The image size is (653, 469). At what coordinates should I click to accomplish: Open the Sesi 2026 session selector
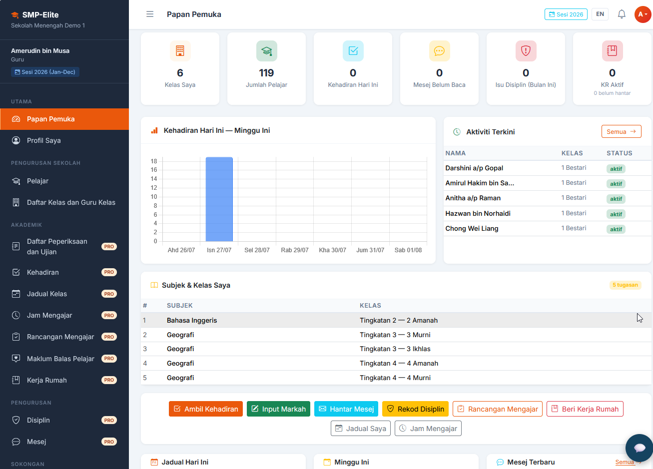[566, 14]
